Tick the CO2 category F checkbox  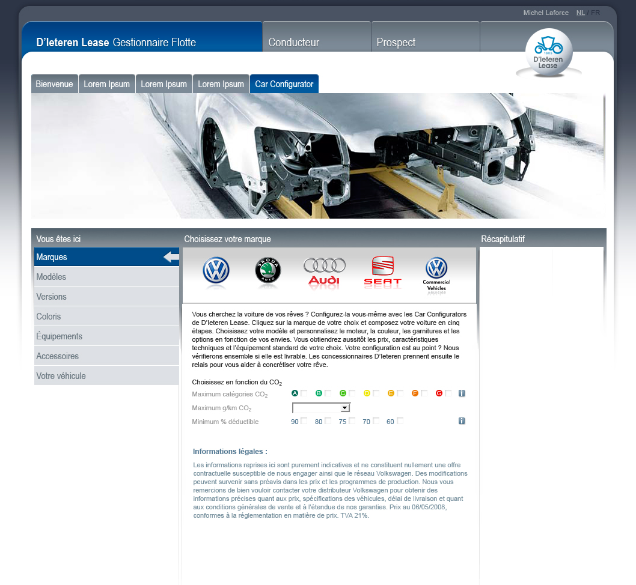(424, 393)
